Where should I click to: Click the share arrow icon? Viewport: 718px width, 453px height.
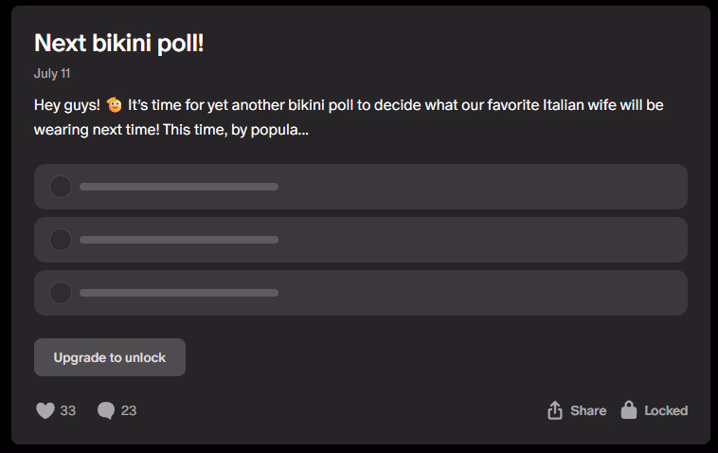(x=555, y=410)
